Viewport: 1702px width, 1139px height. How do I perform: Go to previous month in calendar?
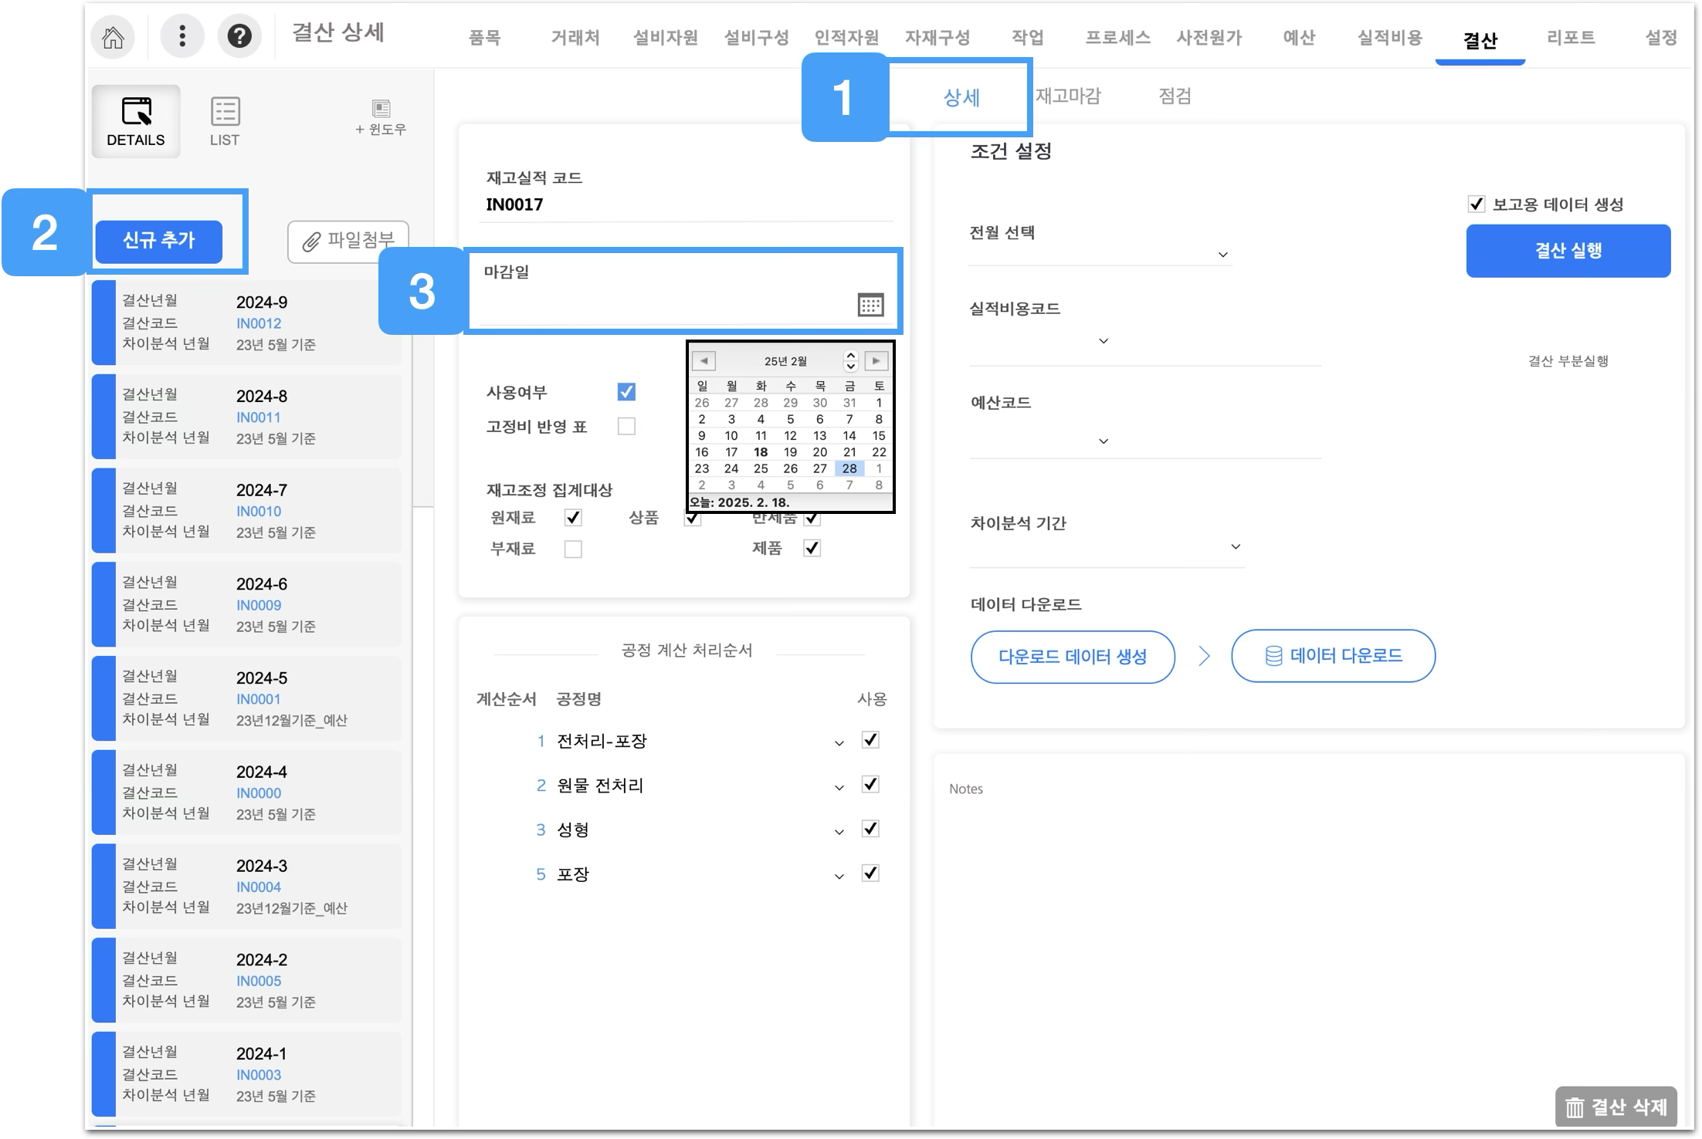704,360
